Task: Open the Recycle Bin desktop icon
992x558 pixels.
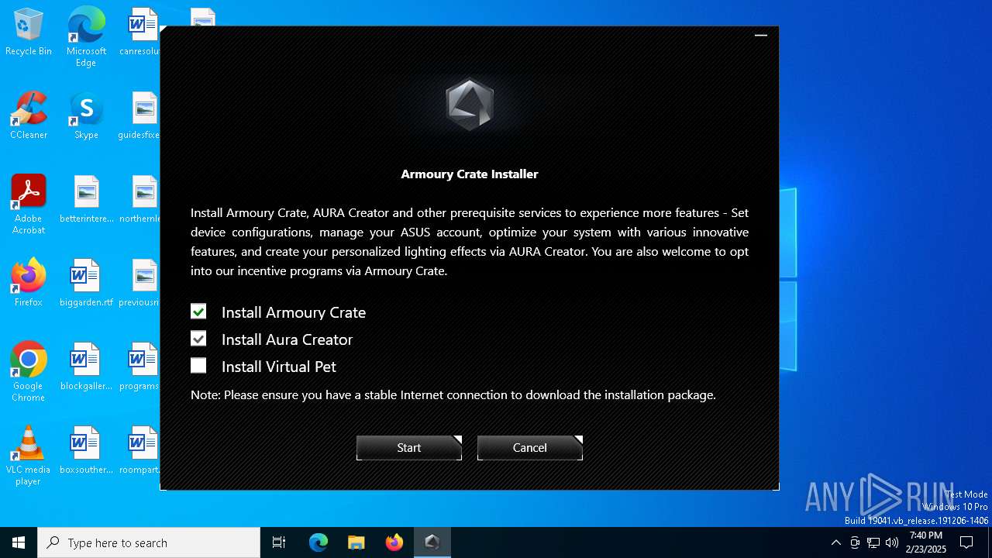Action: tap(29, 33)
